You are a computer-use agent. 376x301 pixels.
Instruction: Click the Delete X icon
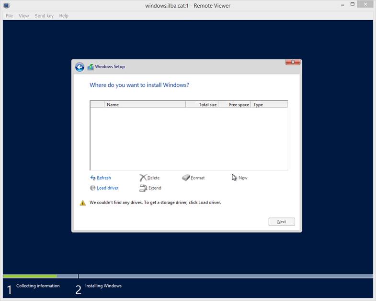(143, 178)
